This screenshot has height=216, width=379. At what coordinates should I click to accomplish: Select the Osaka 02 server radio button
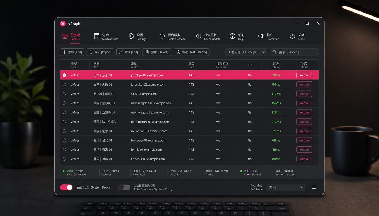tap(64, 85)
